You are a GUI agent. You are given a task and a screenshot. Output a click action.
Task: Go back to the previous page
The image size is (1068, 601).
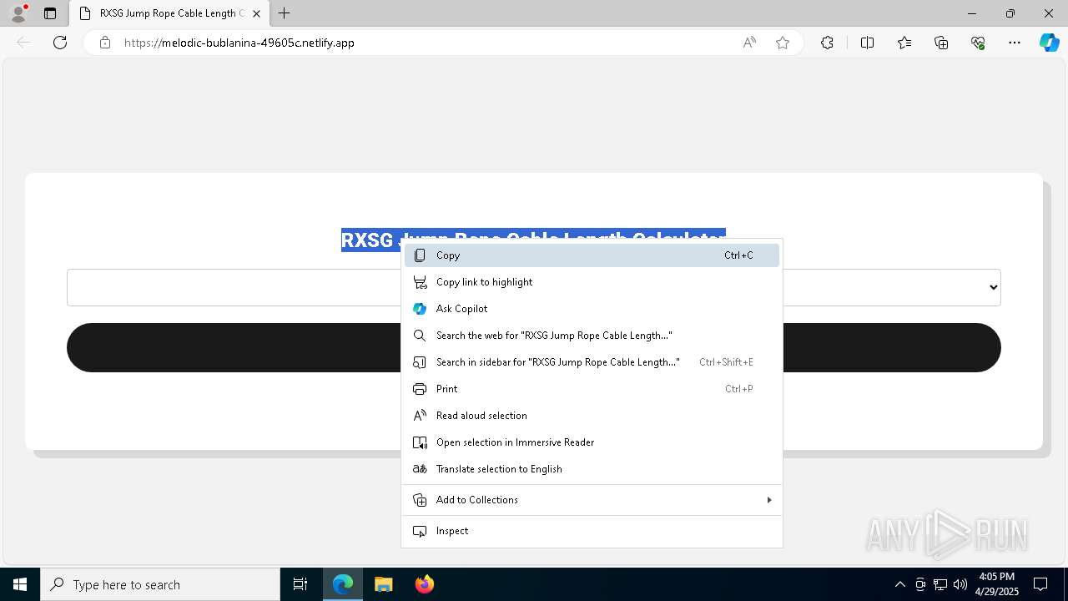23,43
